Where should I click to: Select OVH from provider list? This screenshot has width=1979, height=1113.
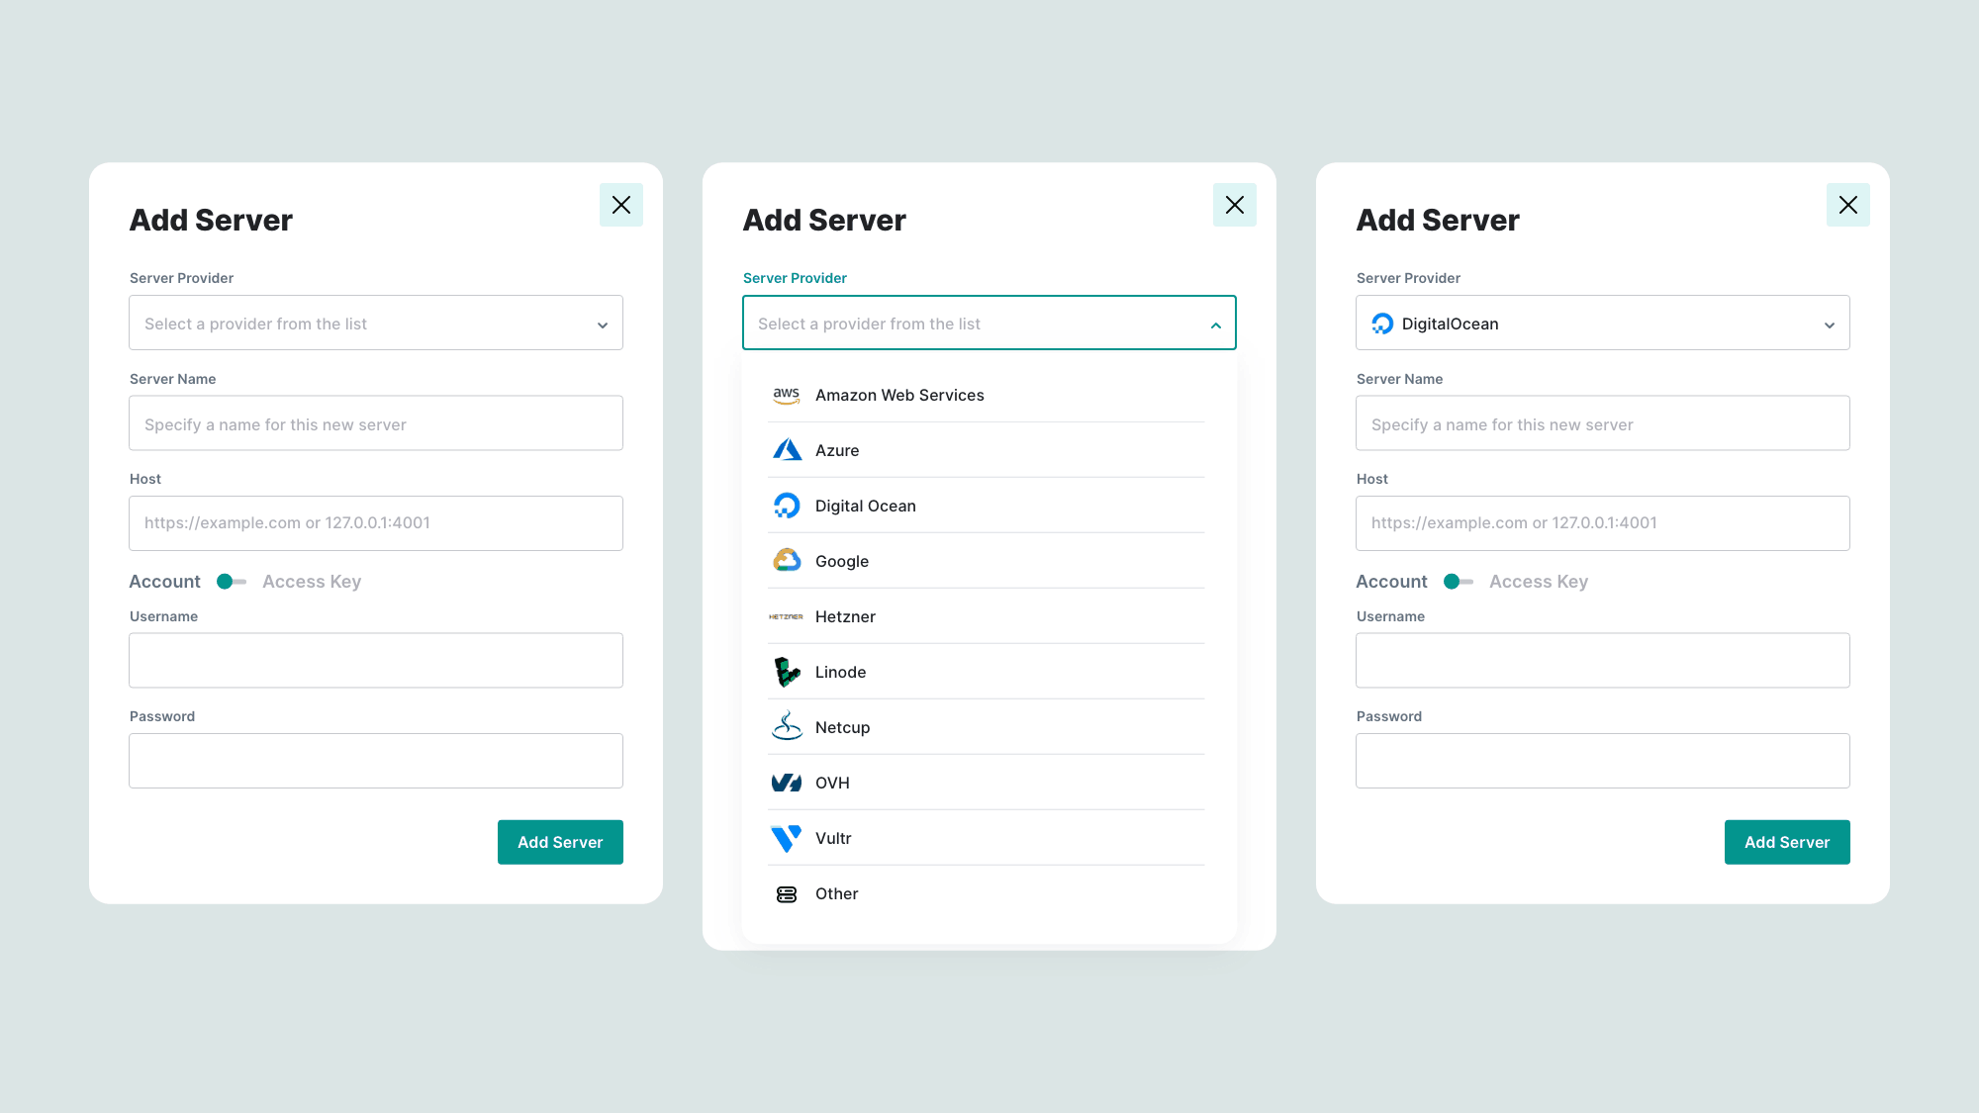(987, 783)
